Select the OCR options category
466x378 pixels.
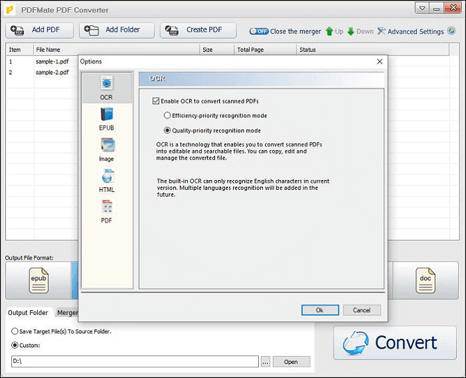107,88
